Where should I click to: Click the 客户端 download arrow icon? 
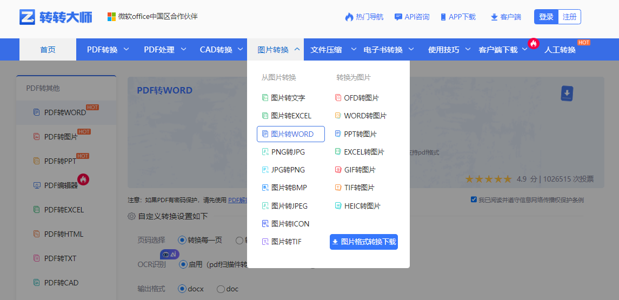494,17
